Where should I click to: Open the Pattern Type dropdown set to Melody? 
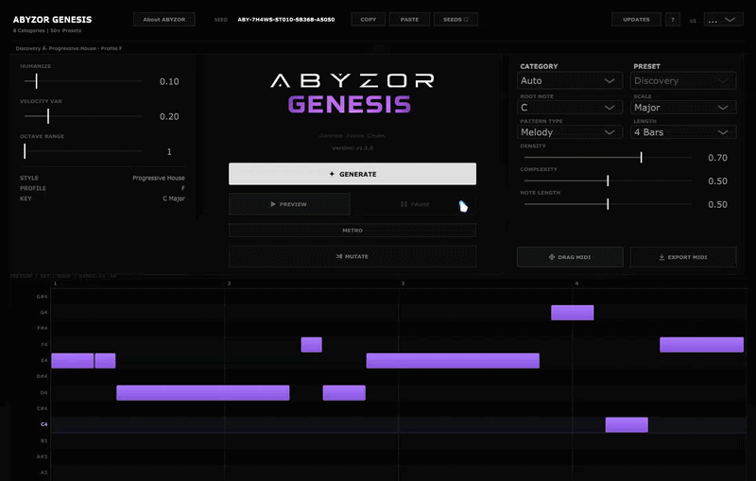coord(570,132)
